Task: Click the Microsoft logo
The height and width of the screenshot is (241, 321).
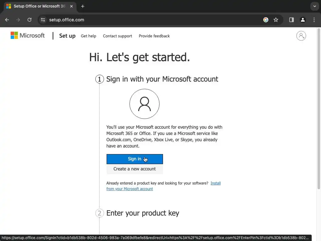Action: (x=28, y=35)
